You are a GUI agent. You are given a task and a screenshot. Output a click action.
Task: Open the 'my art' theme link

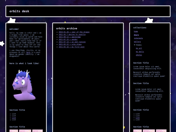(139, 48)
